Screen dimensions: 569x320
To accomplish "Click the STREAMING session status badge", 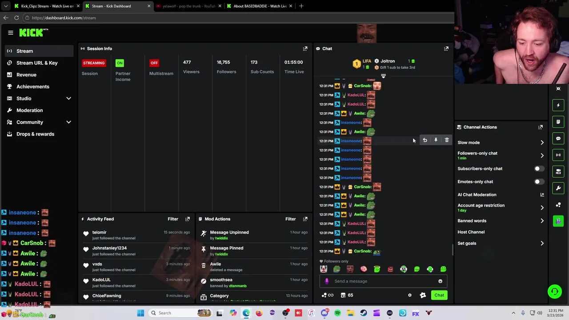I will pyautogui.click(x=93, y=63).
